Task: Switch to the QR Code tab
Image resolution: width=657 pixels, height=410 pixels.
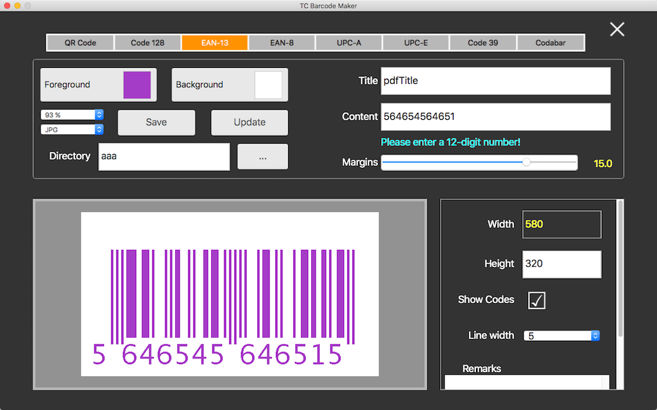Action: 80,43
